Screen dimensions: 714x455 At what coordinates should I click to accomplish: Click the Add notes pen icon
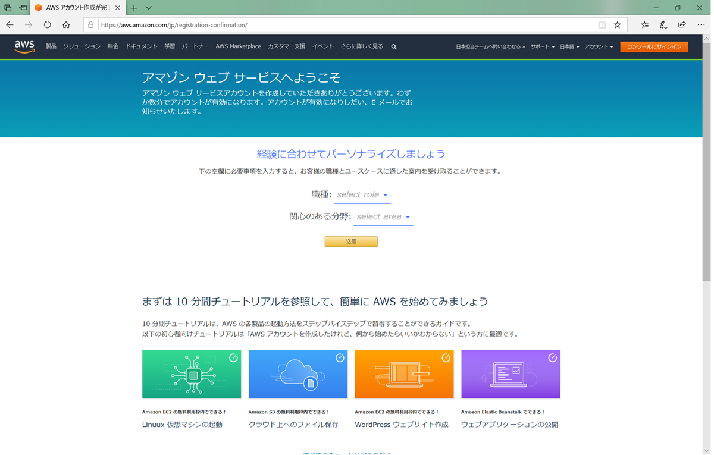pos(663,25)
